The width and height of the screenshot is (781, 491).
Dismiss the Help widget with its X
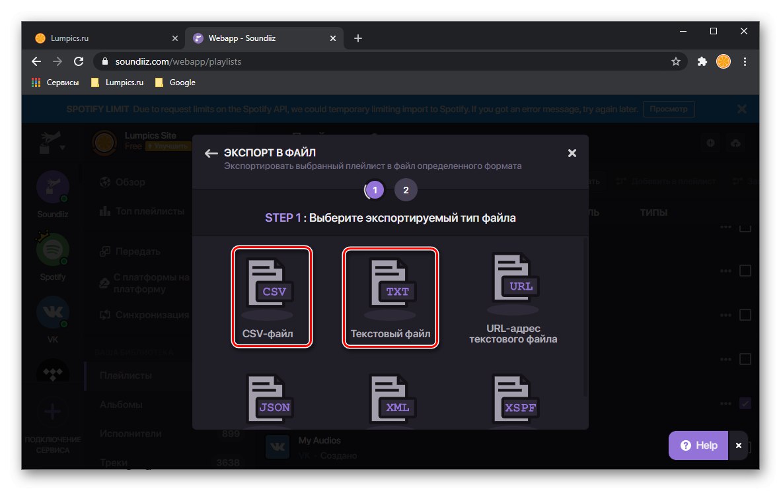click(739, 445)
